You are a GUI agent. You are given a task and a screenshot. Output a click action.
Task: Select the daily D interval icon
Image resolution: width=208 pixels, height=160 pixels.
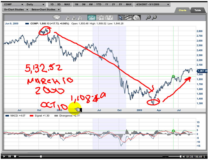tap(80, 18)
